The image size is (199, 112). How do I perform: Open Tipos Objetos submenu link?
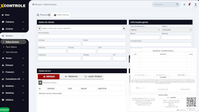tap(11, 47)
